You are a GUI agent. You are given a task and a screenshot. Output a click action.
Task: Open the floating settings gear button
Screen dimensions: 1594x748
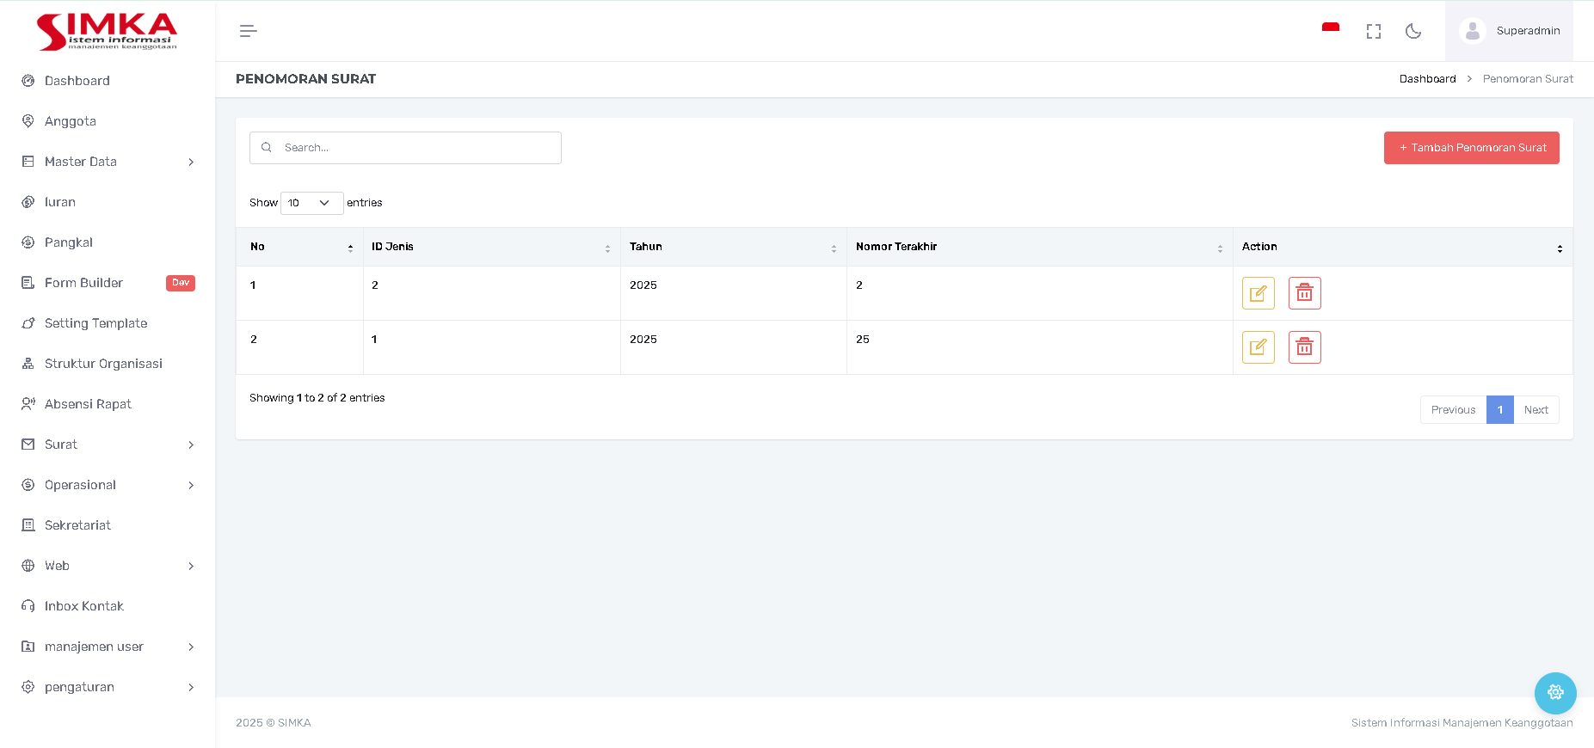pos(1554,692)
